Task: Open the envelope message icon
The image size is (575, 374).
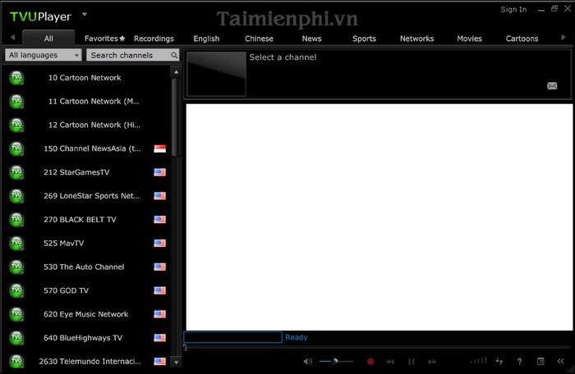Action: tap(552, 86)
